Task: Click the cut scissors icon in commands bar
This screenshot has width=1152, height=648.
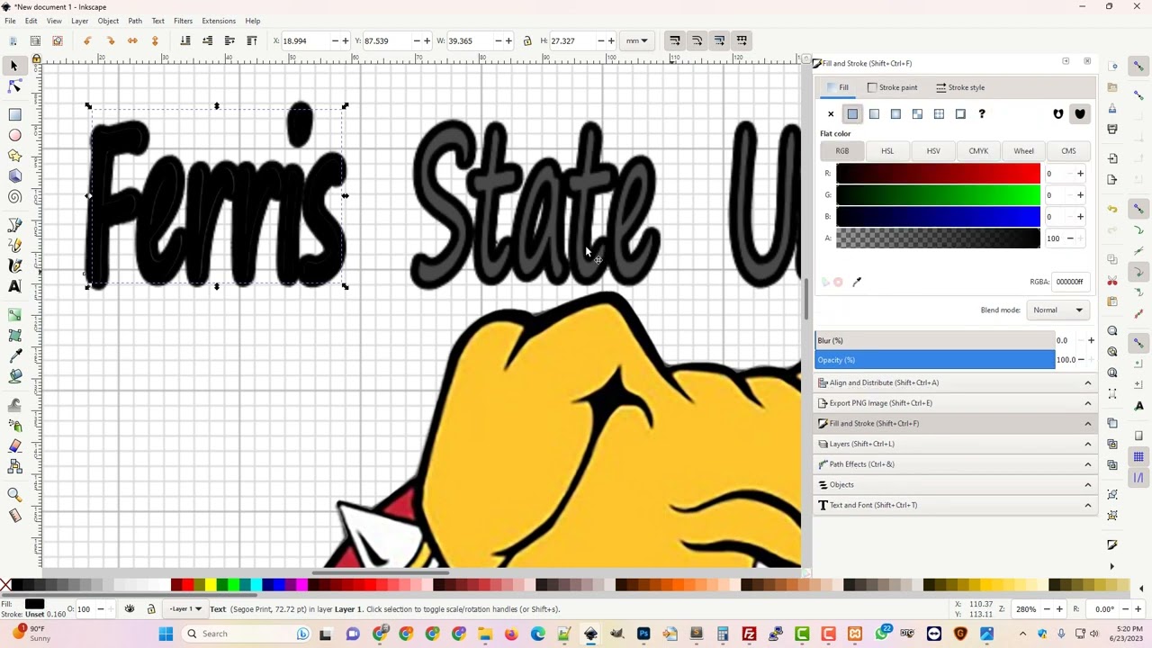Action: (x=1113, y=281)
